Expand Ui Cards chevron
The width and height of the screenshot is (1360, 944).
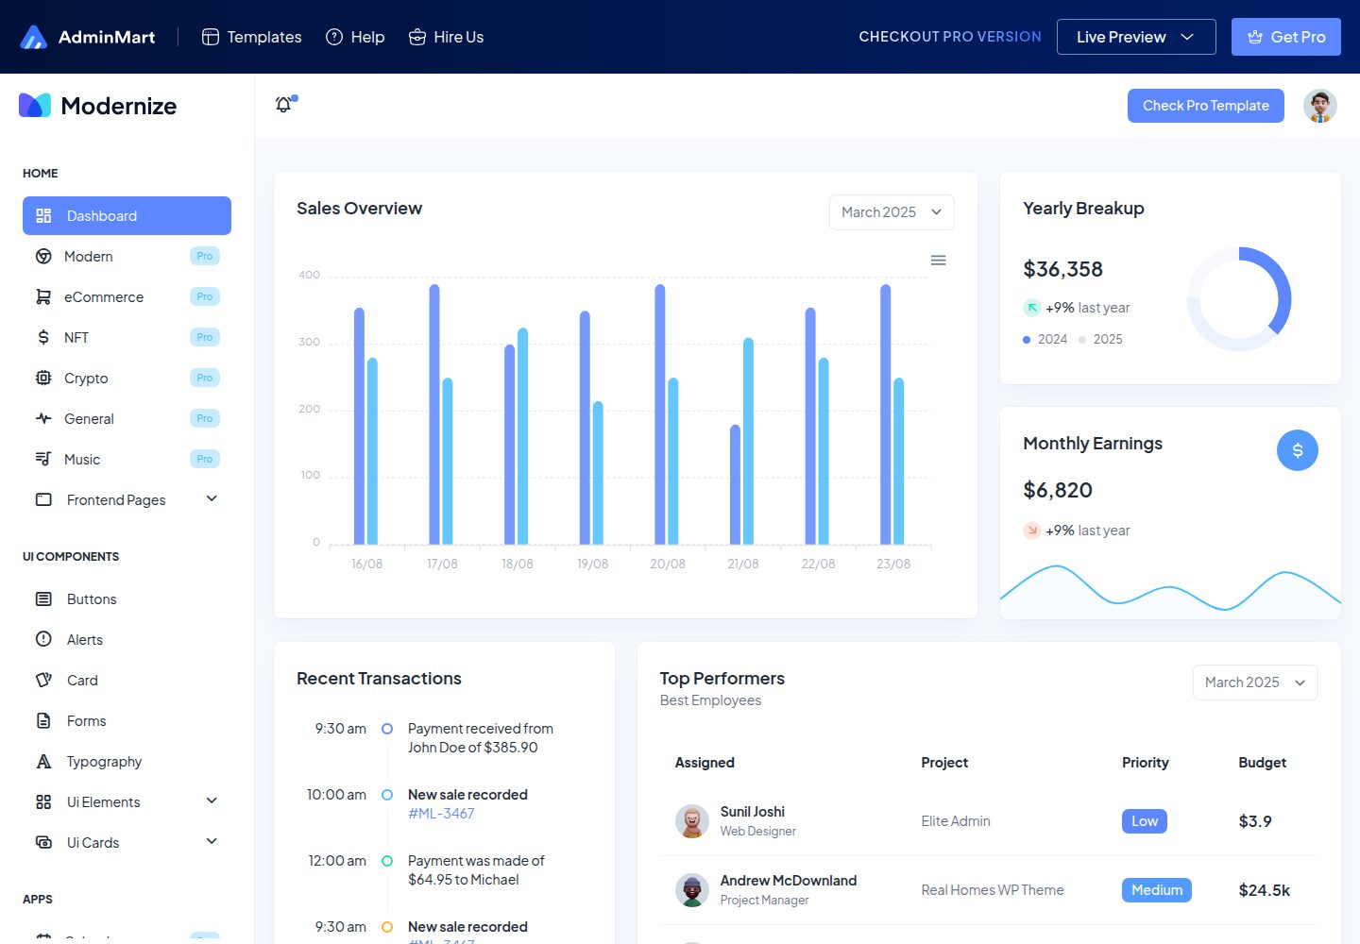tap(212, 841)
